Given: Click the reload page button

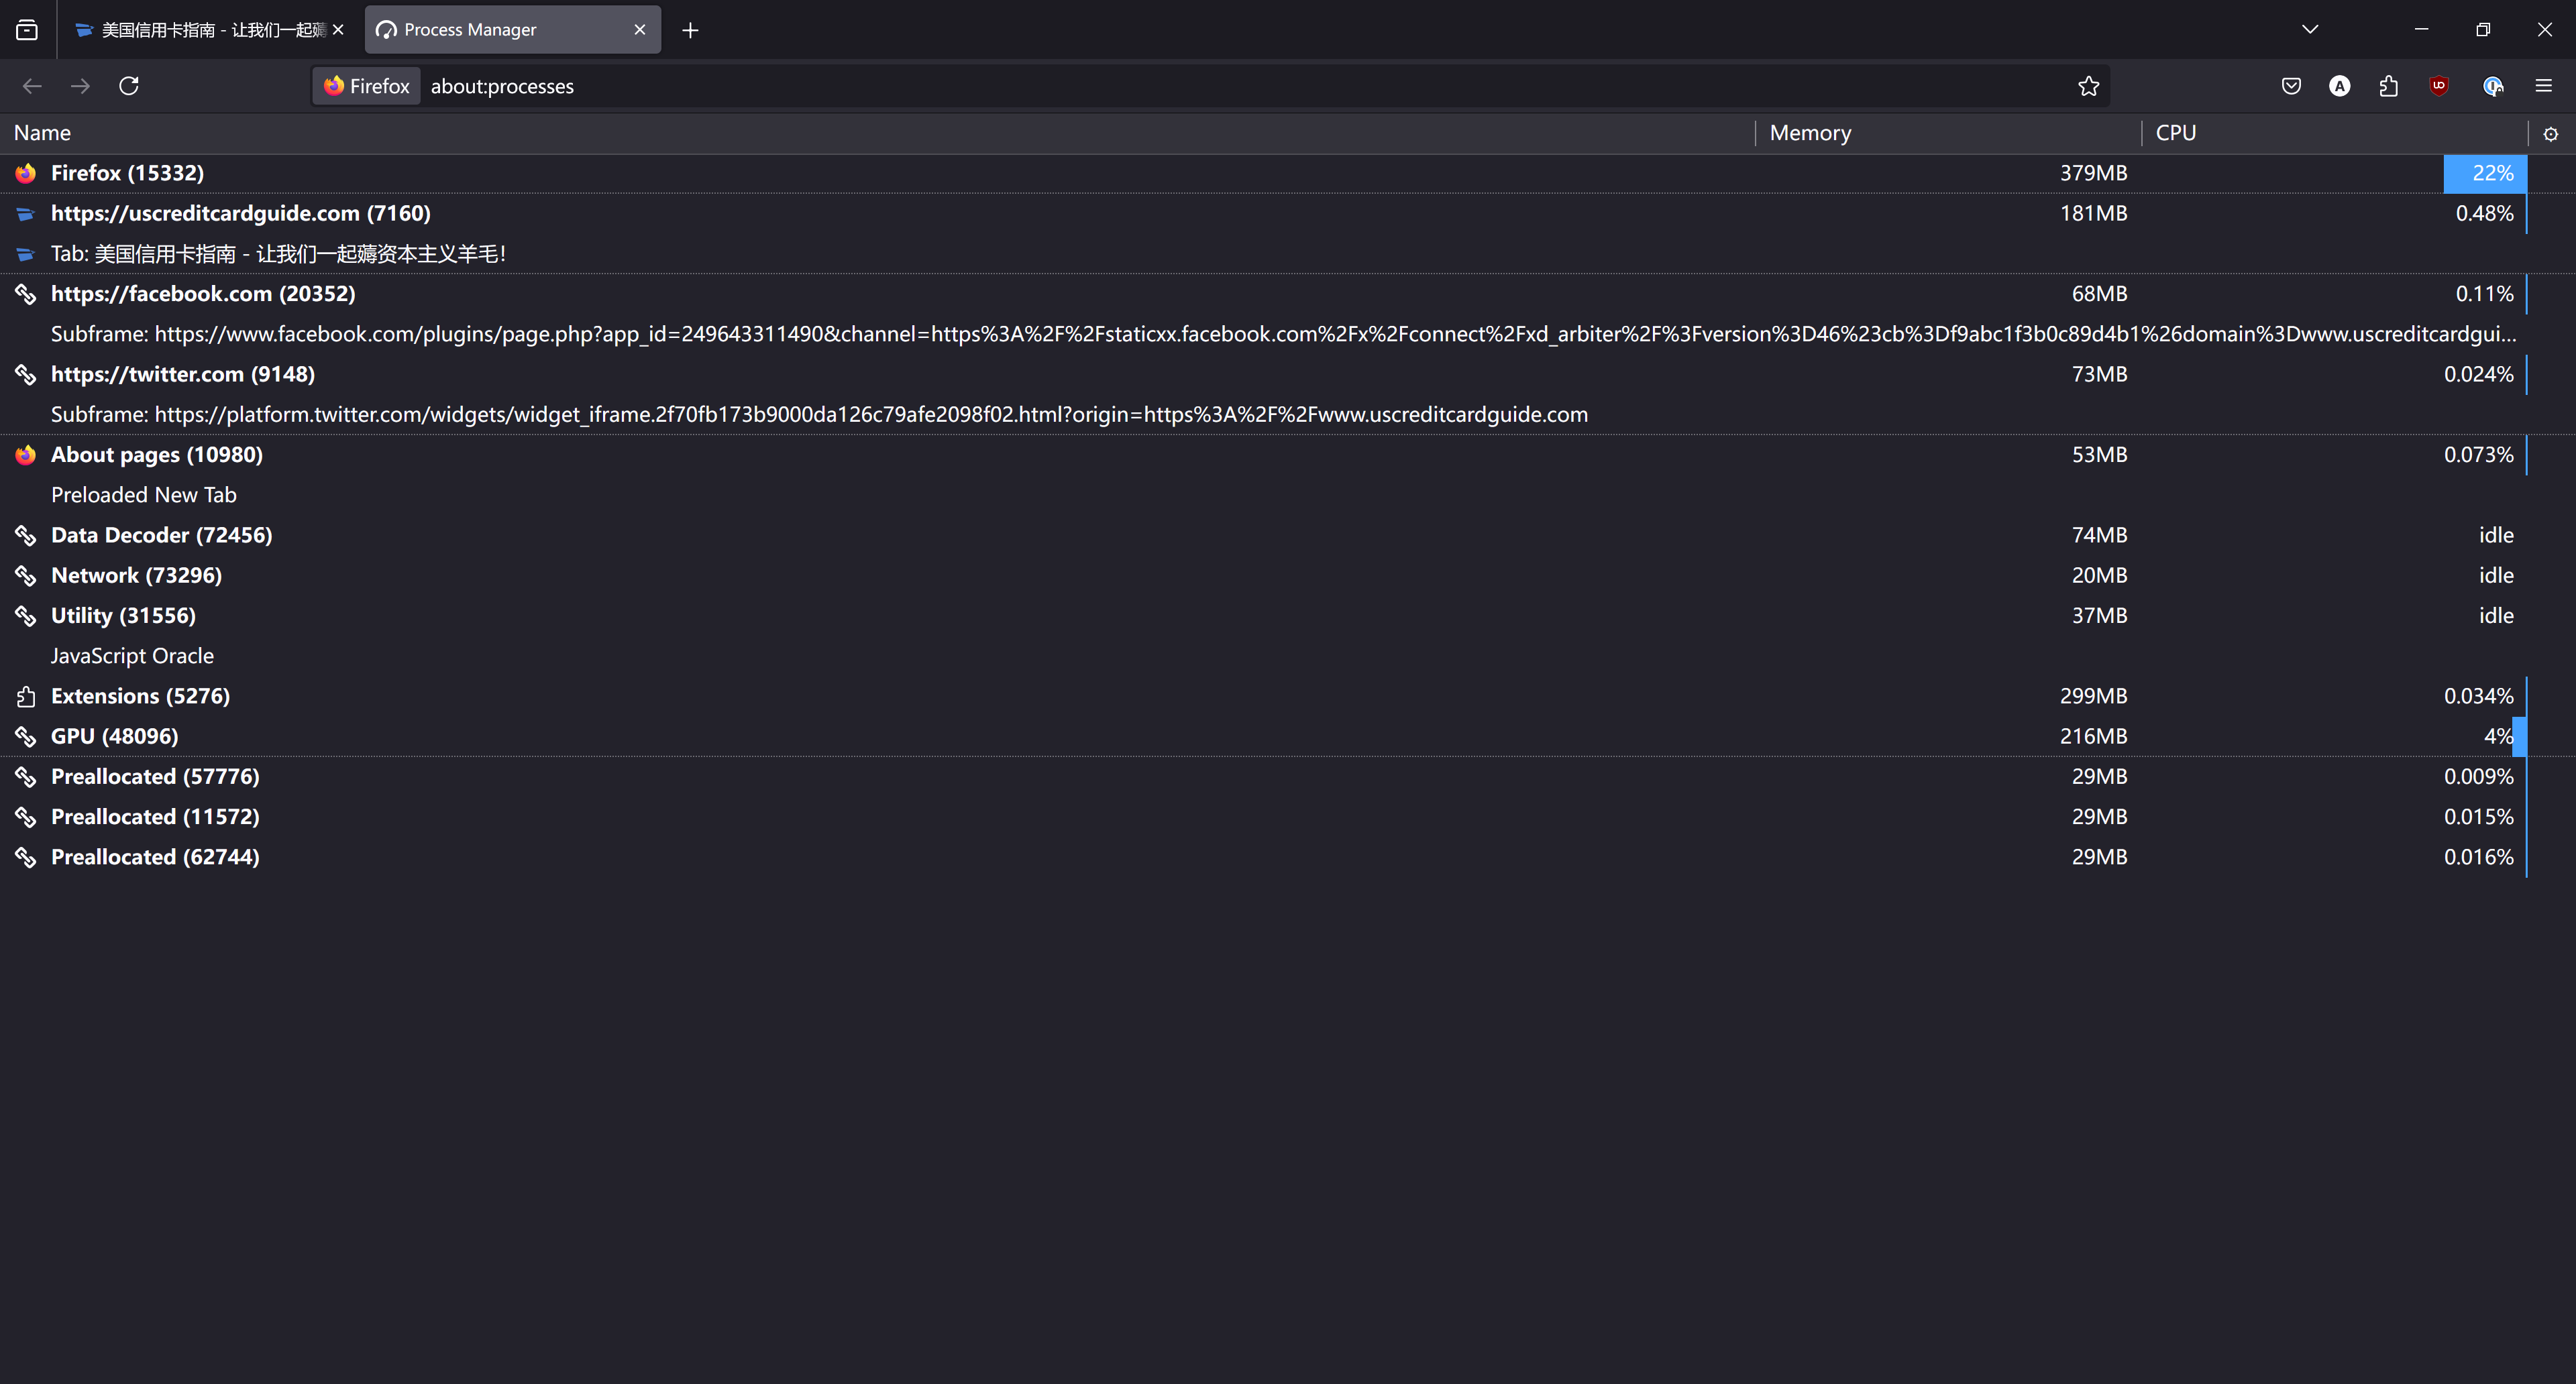Looking at the screenshot, I should (x=129, y=86).
